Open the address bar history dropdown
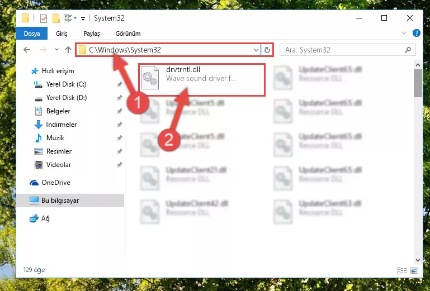Screen dimensions: 430x291 tap(256, 50)
